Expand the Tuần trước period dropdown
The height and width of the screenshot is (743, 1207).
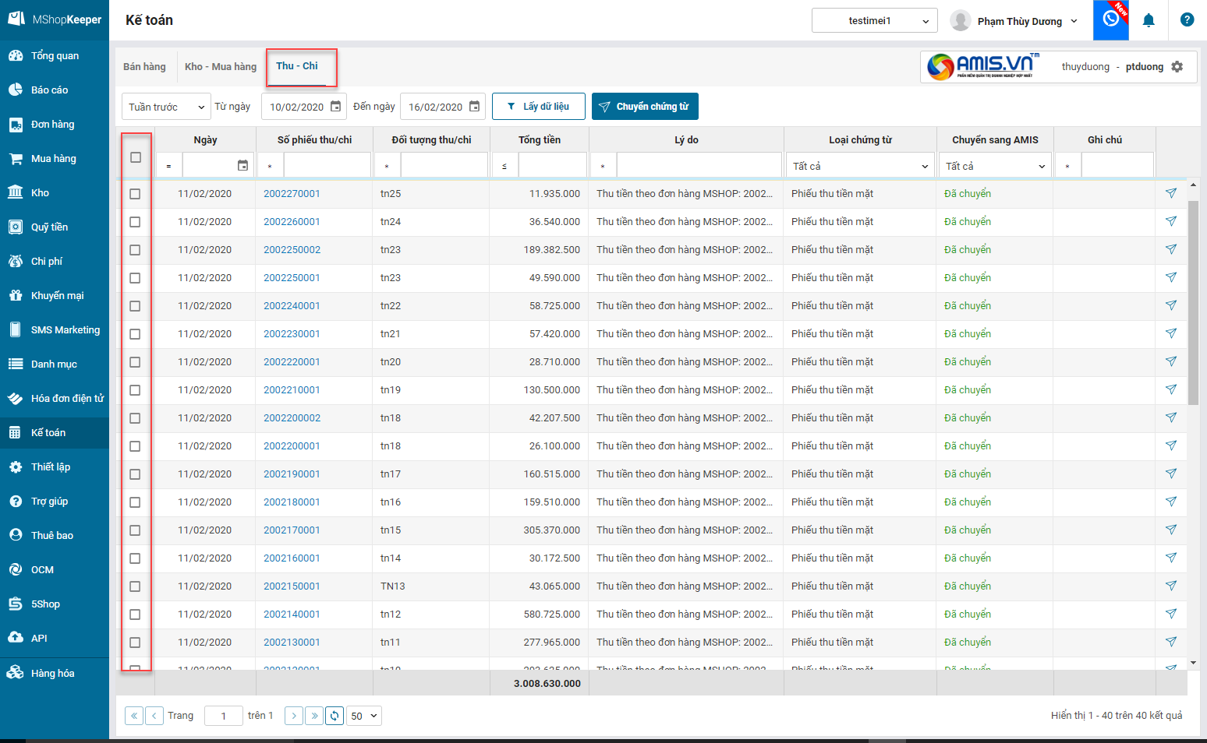tap(166, 107)
